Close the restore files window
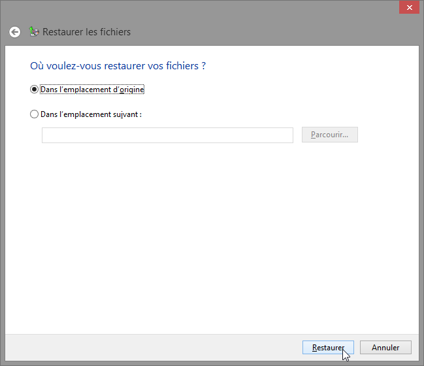The image size is (424, 366). (x=409, y=7)
